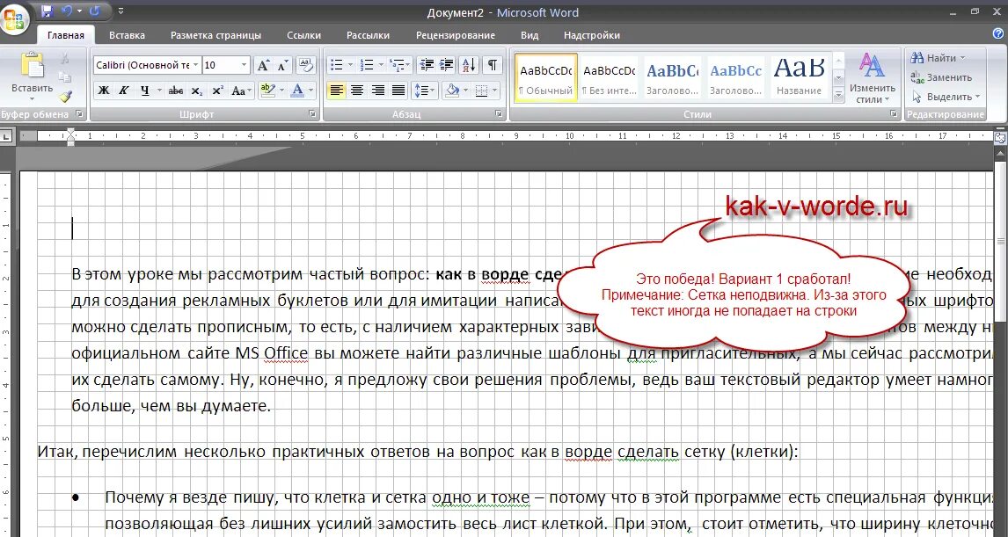Click tab selector at ruler corner
Image resolution: width=1008 pixels, height=537 pixels.
[x=6, y=136]
